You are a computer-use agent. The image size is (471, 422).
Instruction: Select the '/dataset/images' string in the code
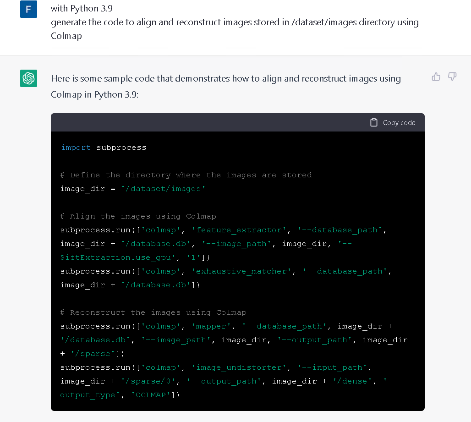pos(164,188)
